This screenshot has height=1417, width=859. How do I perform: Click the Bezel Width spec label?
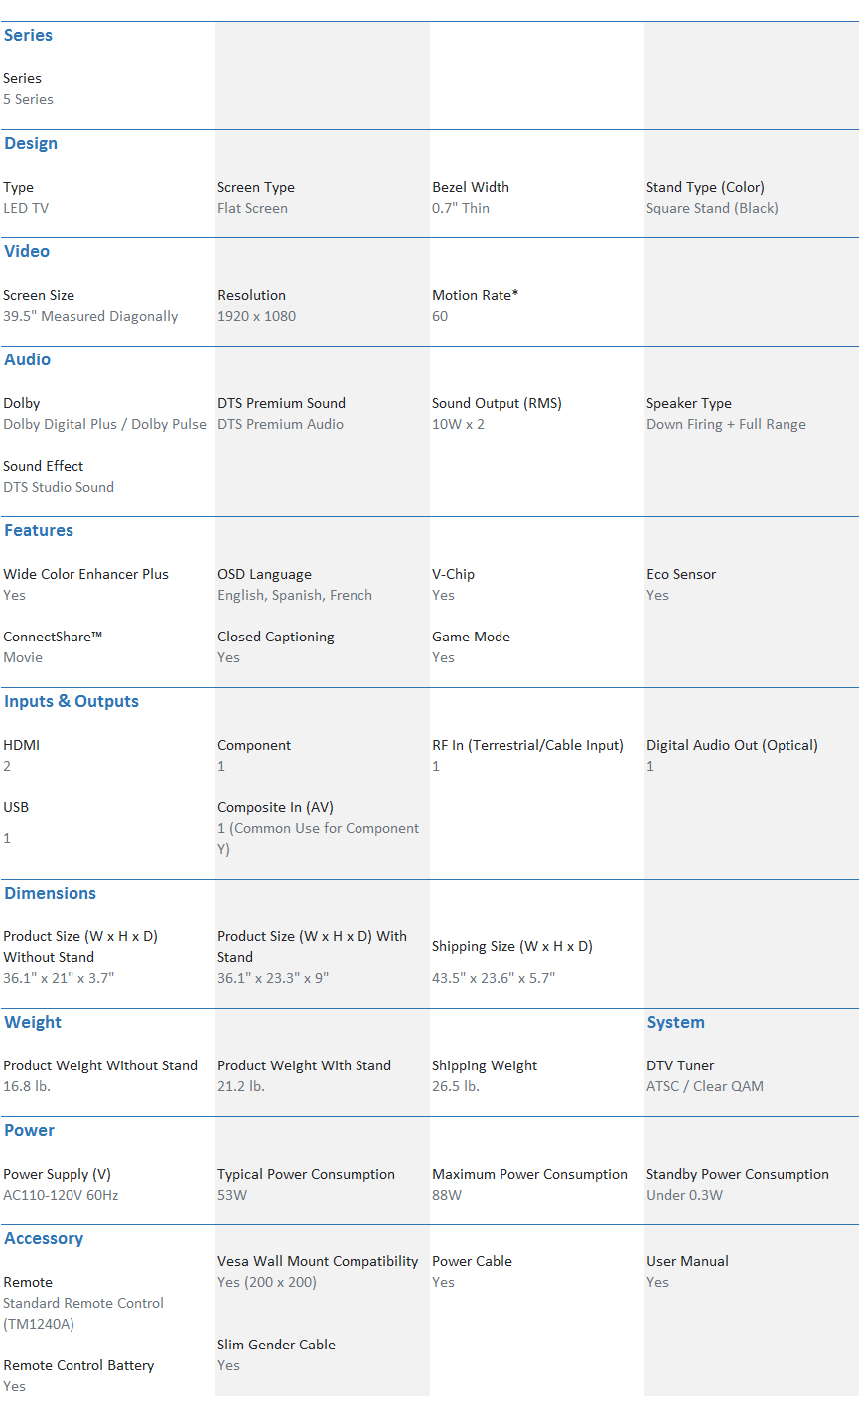click(471, 188)
